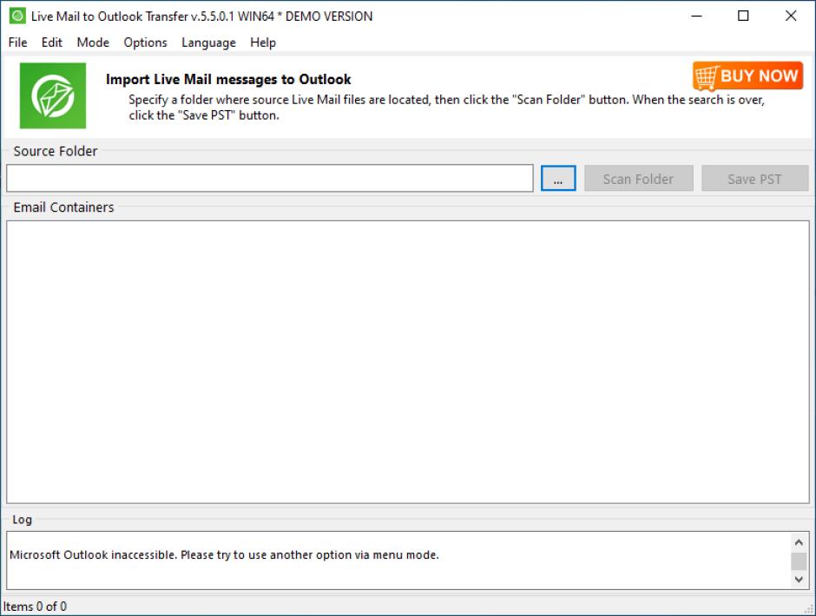Viewport: 816px width, 616px height.
Task: Click the 'Import Live Mail messages to Outlook' heading
Action: [228, 79]
